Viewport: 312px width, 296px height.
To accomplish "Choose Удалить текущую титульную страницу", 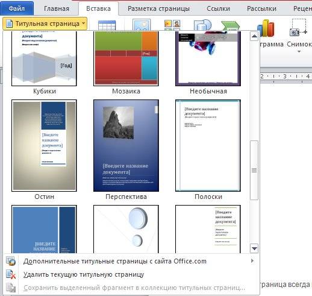I will tap(84, 274).
